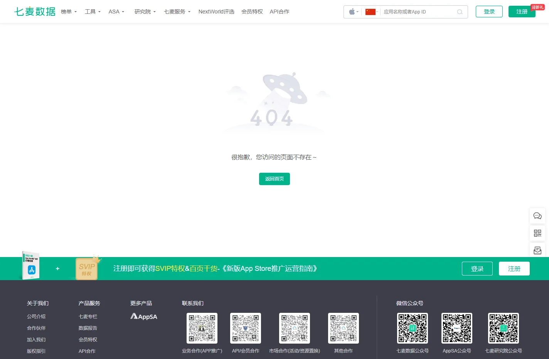Click the header 注册 button
This screenshot has width=549, height=359.
pos(522,12)
